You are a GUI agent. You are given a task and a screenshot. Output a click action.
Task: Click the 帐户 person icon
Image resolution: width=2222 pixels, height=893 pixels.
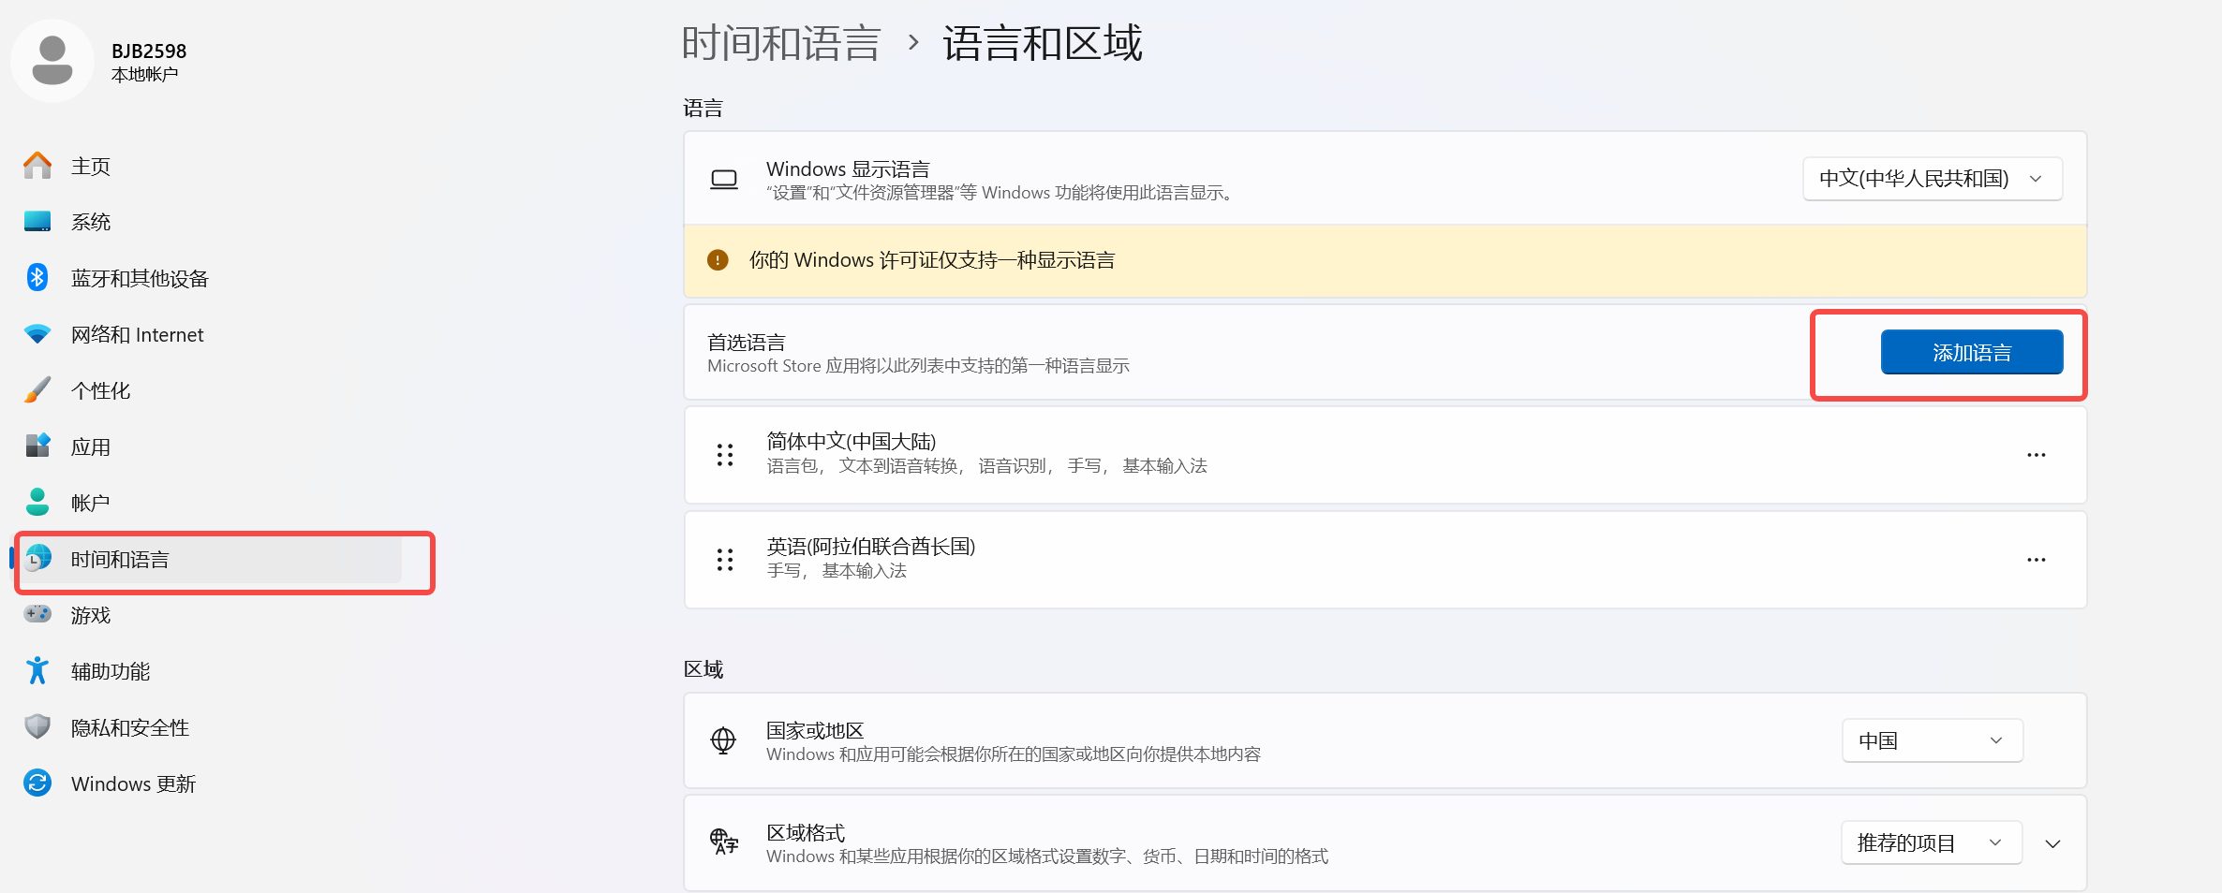click(x=37, y=503)
